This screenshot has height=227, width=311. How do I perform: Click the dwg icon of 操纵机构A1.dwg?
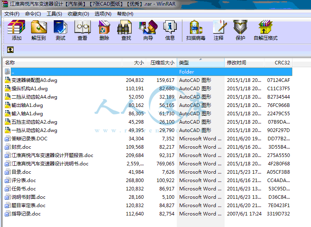coord(8,88)
